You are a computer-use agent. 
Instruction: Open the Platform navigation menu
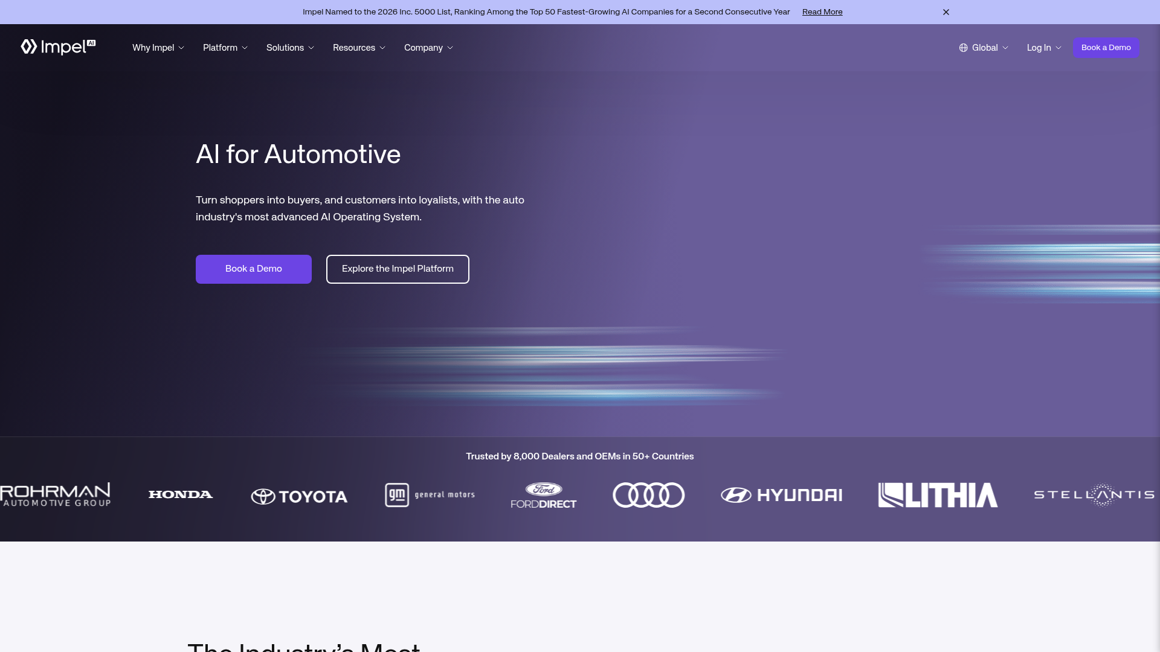pos(225,48)
